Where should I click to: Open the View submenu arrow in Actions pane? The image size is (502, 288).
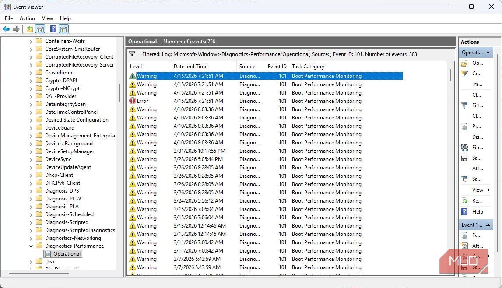[488, 190]
